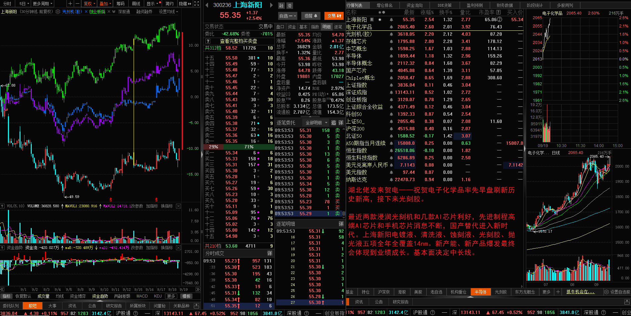Image resolution: width=631 pixels, height=316 pixels.
Task: Expand overlays with the double-chevron icon
Action: [x=114, y=12]
